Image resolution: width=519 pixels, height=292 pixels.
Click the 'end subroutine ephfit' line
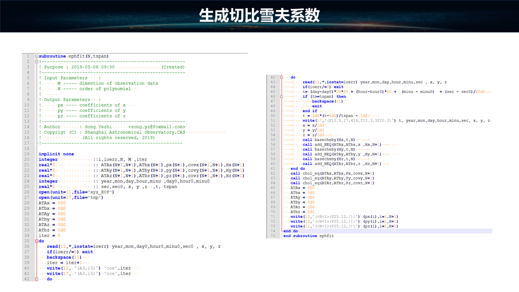click(308, 236)
